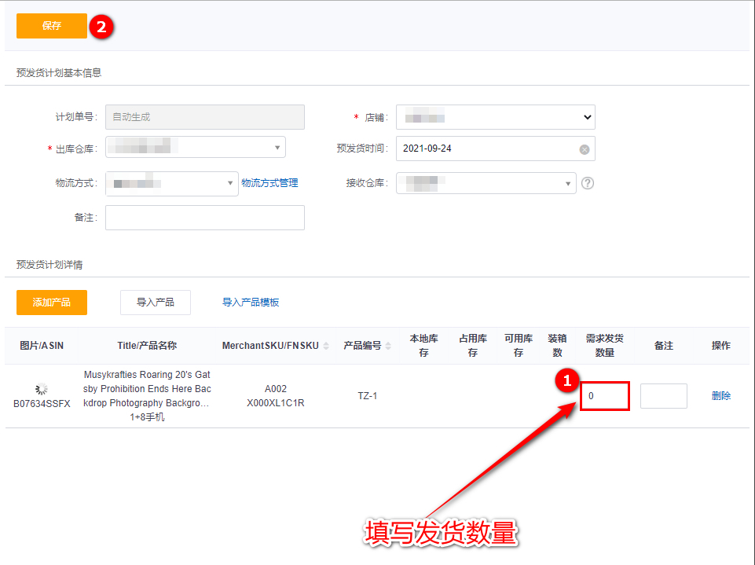Click the 预发货时间 date field
This screenshot has height=565, width=755.
[487, 149]
